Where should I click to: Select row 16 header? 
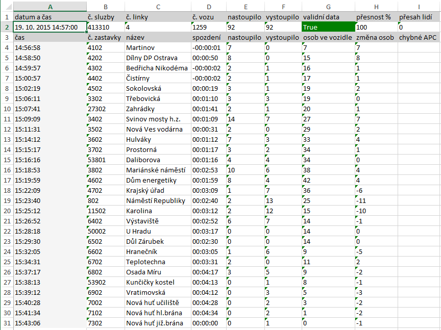[x=7, y=170]
